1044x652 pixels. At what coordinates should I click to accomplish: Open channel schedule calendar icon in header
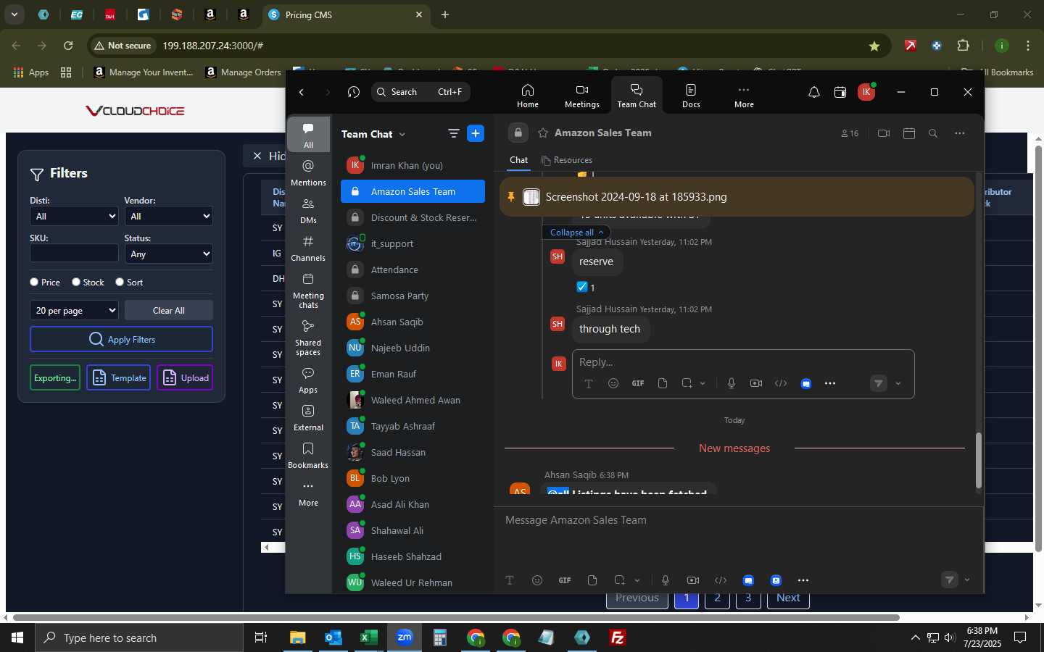pyautogui.click(x=909, y=133)
